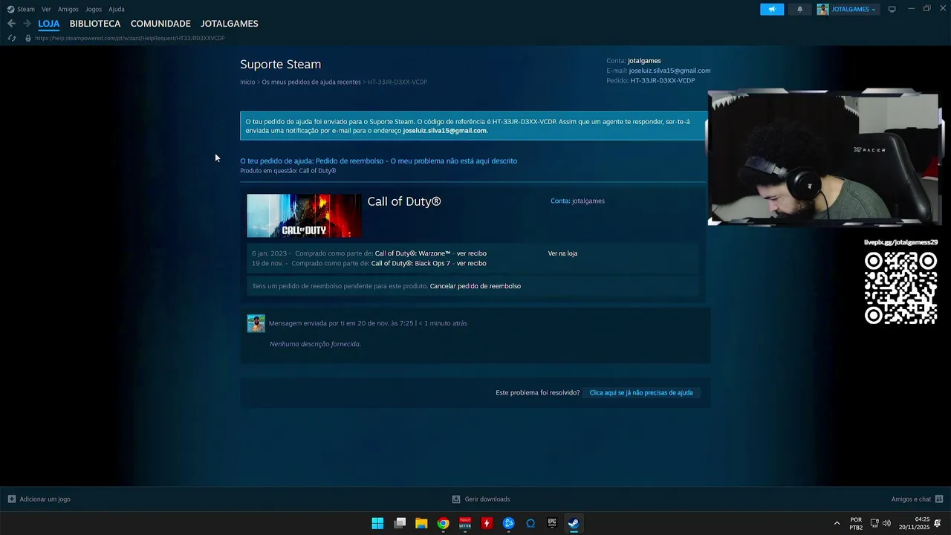Click the help.steampowered.com URL text
This screenshot has width=951, height=535.
pos(129,38)
